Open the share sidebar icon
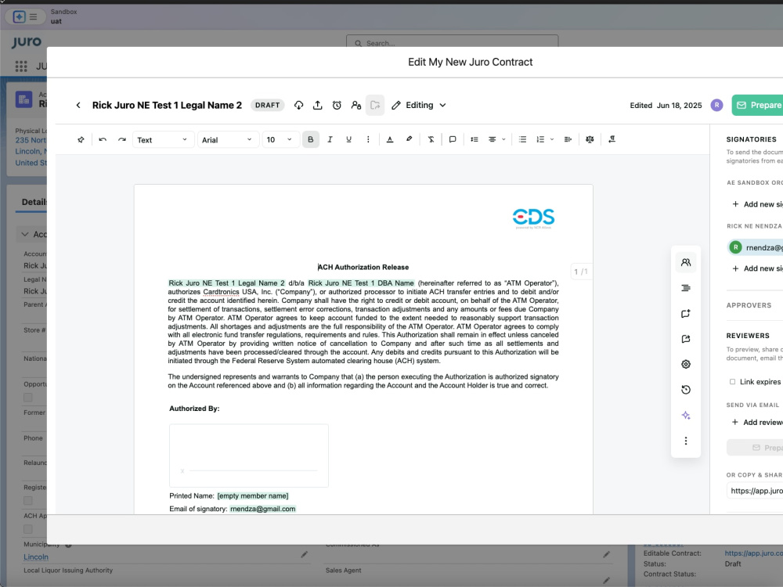 pyautogui.click(x=686, y=339)
